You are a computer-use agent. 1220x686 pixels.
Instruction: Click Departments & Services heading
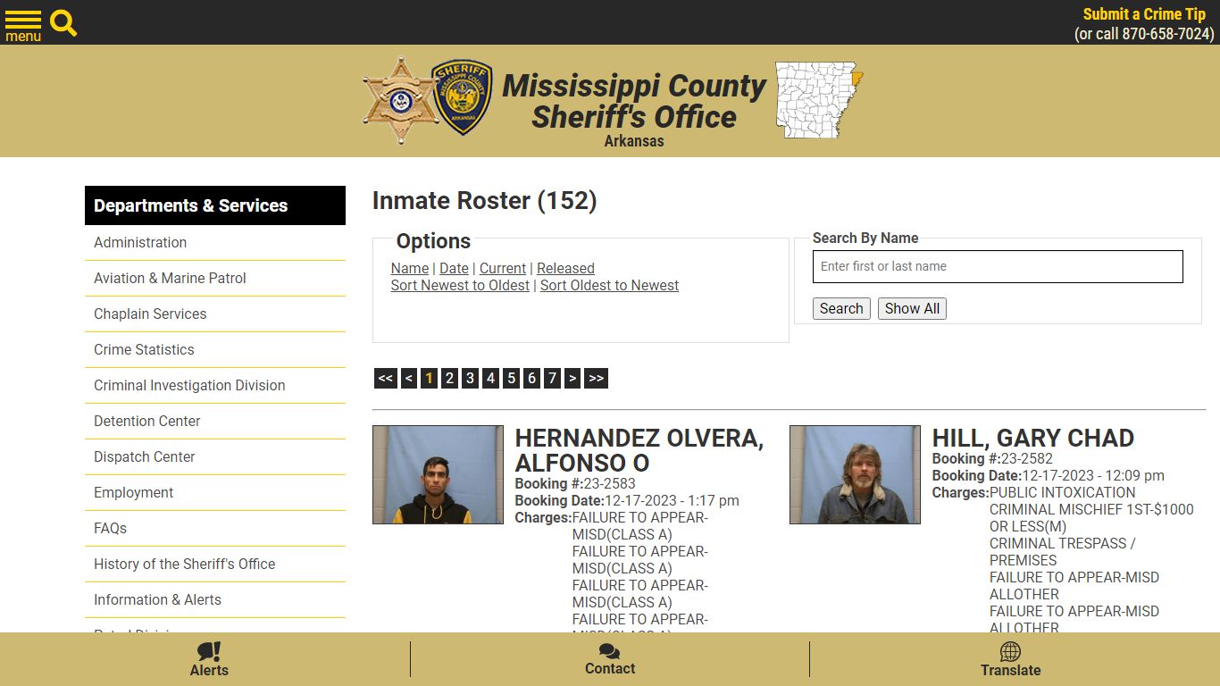point(215,205)
